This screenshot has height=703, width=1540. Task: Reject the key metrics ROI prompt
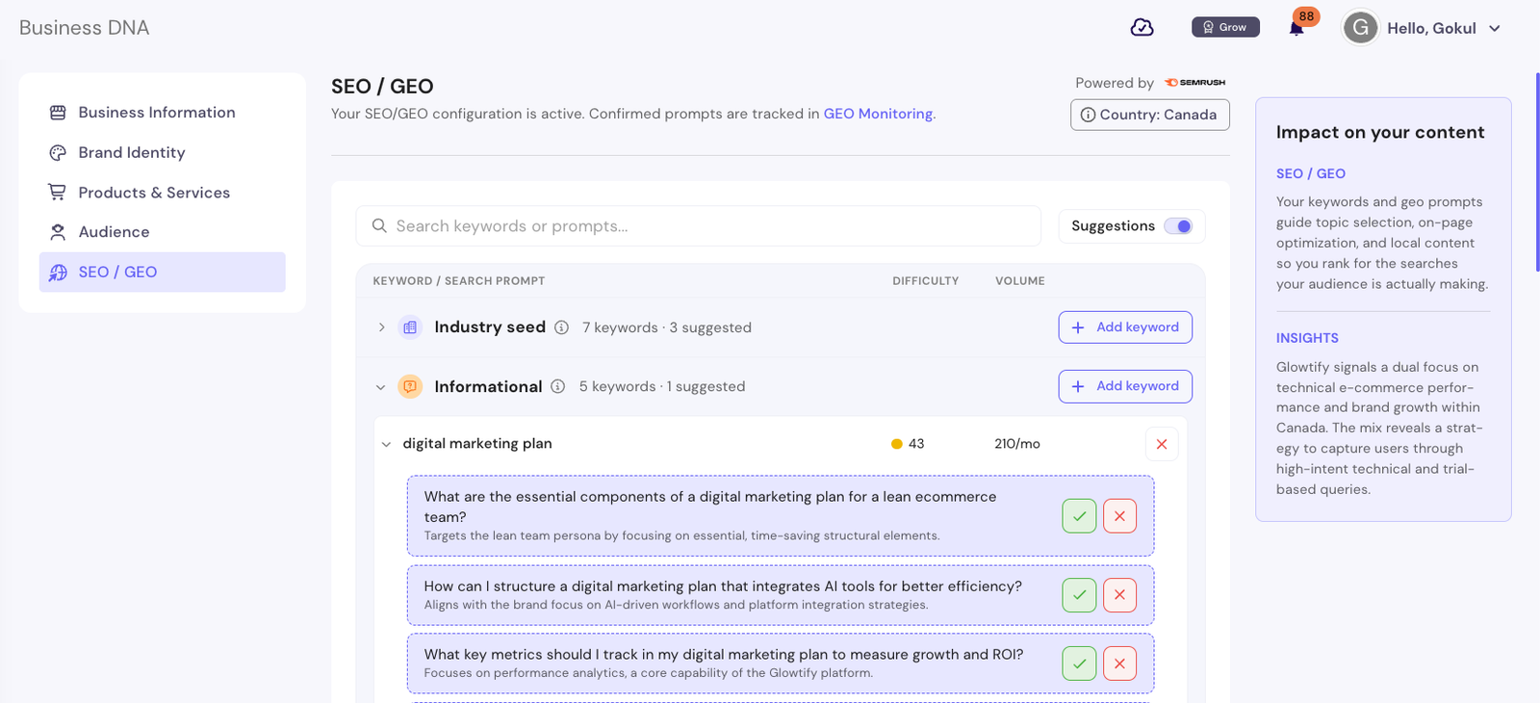coord(1119,664)
